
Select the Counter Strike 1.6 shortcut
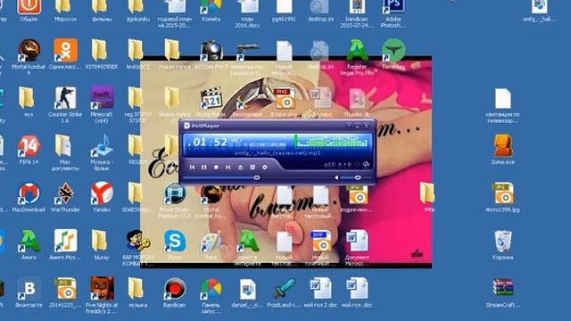(65, 105)
